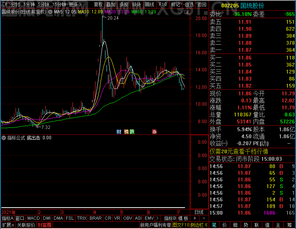This screenshot has height=229, width=296.
Task: Open the 窗口 tab
Action: click(20, 218)
